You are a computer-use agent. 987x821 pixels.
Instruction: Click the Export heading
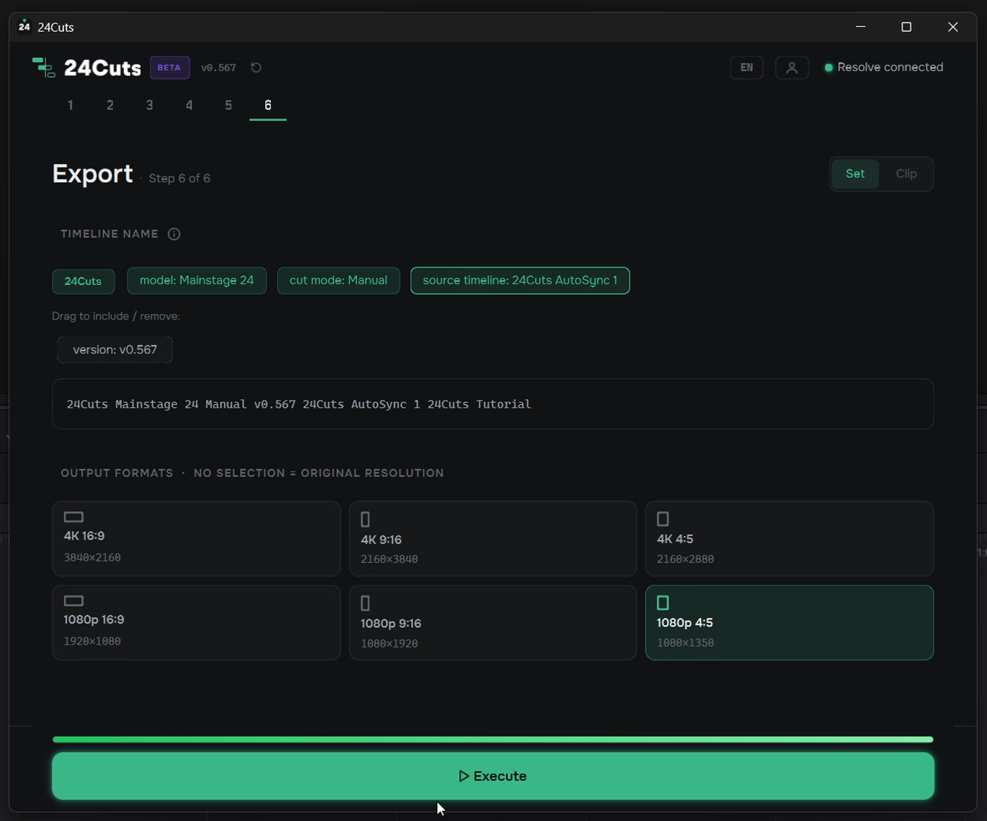click(x=92, y=174)
